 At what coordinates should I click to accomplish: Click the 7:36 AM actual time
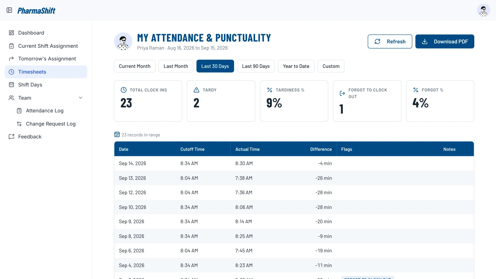point(244,193)
